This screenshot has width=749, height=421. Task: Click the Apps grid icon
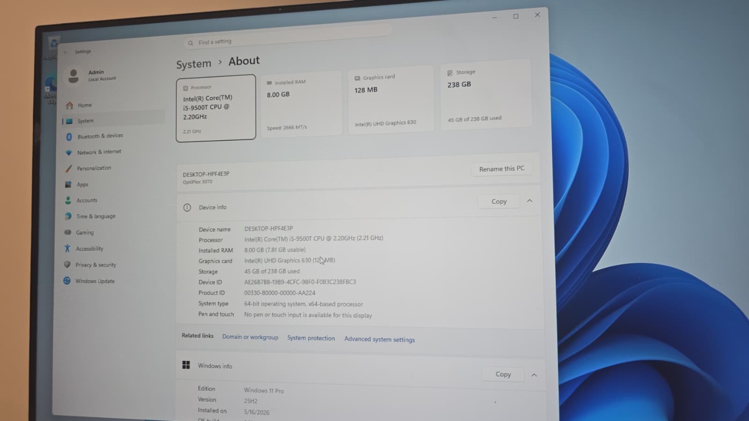pyautogui.click(x=68, y=184)
